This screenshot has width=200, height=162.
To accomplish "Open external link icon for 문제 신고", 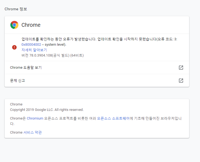I will click(181, 81).
